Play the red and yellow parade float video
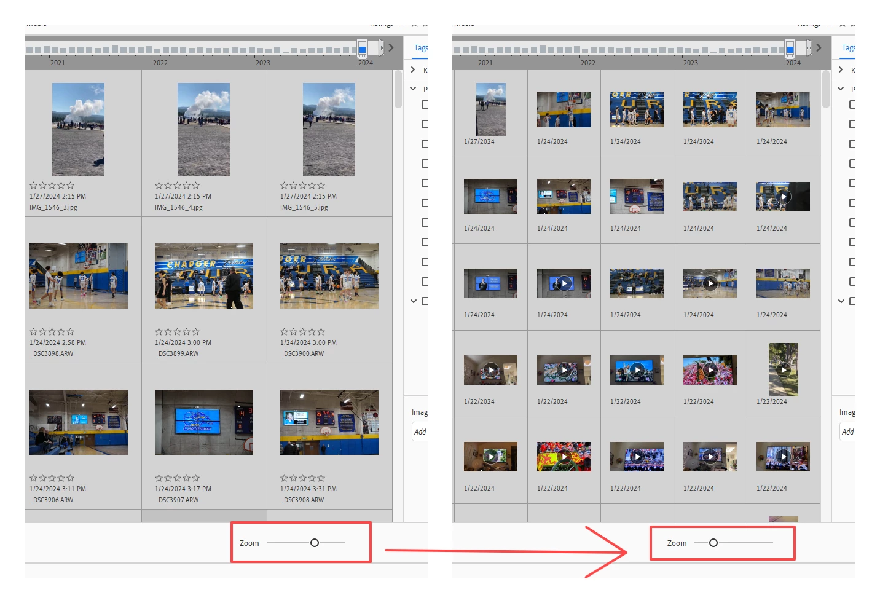The width and height of the screenshot is (880, 603). 564,457
